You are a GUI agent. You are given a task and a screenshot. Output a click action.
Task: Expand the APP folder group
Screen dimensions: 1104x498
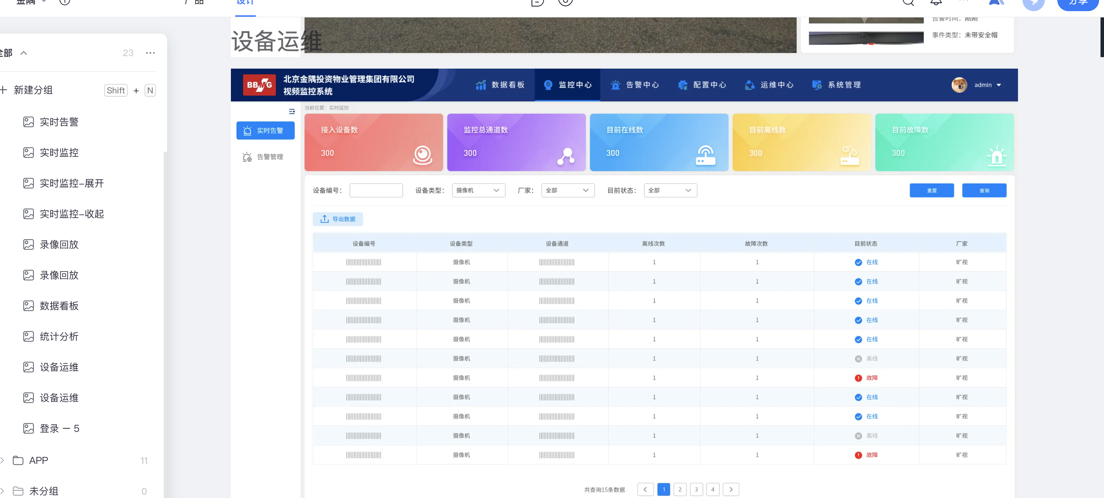(x=2, y=460)
